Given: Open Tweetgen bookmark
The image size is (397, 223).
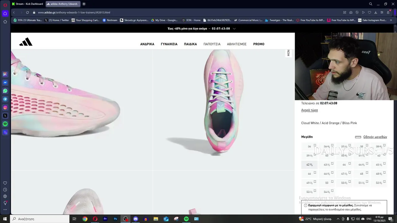Looking at the screenshot, I should click(279, 20).
